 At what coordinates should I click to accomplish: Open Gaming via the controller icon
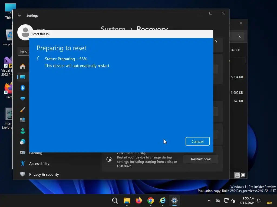[x=23, y=153]
